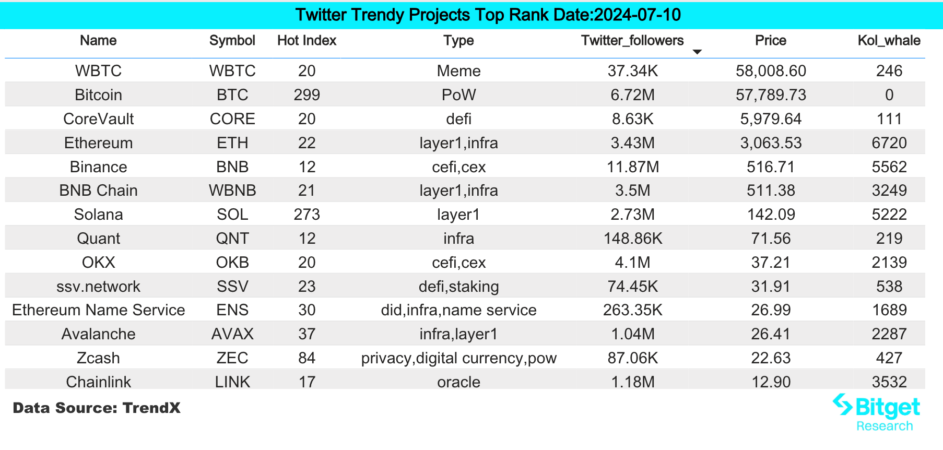The width and height of the screenshot is (943, 450).
Task: Select the Solana name cell
Action: [98, 215]
